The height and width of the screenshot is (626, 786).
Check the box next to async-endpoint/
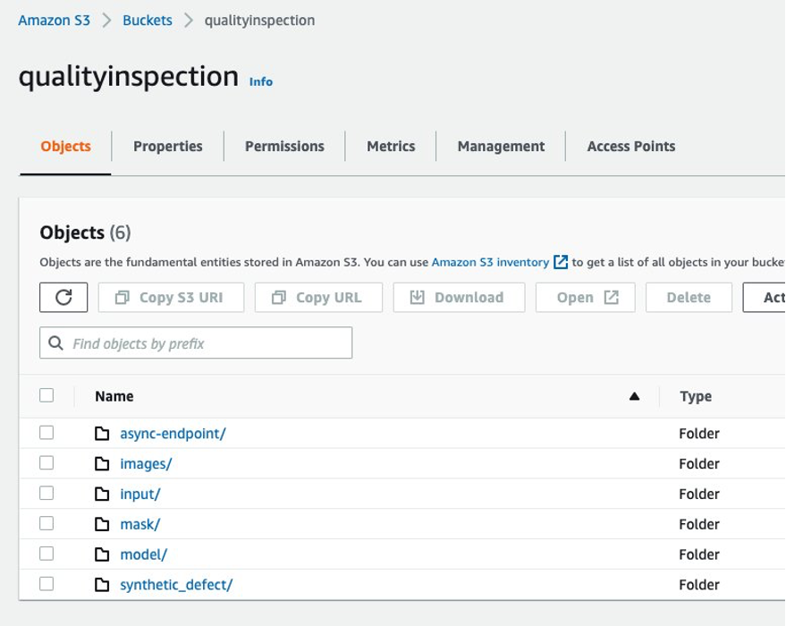[46, 433]
